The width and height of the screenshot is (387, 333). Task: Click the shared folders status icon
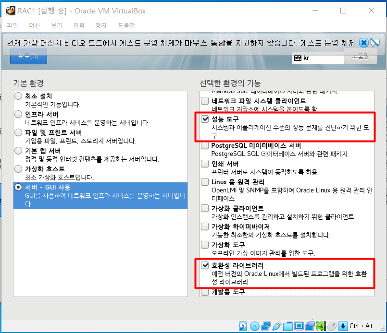(288, 326)
